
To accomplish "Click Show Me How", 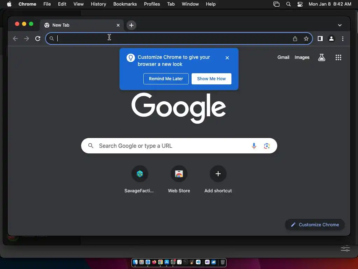I will [212, 79].
